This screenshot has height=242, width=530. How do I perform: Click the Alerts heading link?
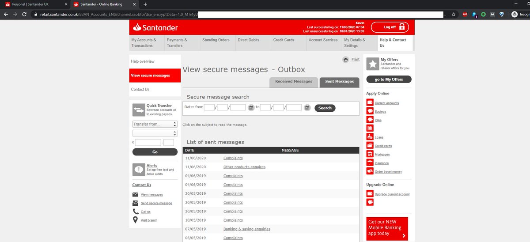tap(151, 166)
